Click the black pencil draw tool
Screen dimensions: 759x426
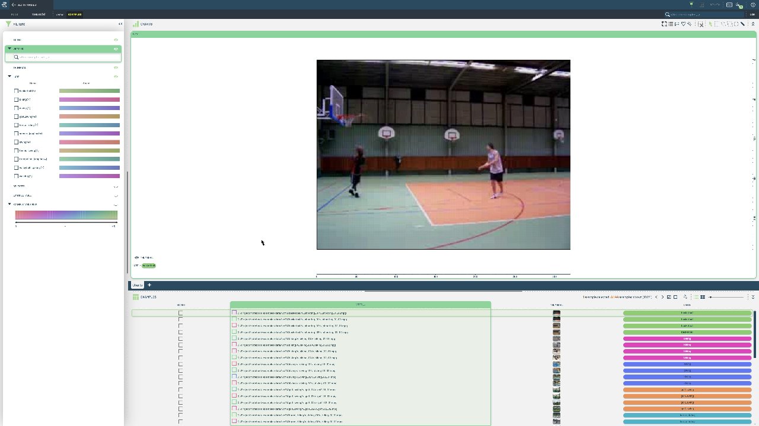coord(742,24)
